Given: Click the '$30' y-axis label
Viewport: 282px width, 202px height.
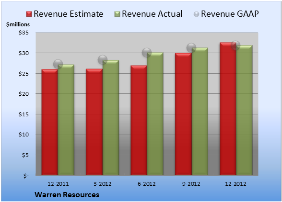Looking at the screenshot, I should point(23,53).
